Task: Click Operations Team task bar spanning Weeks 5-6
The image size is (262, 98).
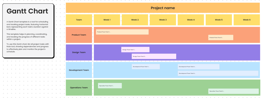Action: [233, 91]
